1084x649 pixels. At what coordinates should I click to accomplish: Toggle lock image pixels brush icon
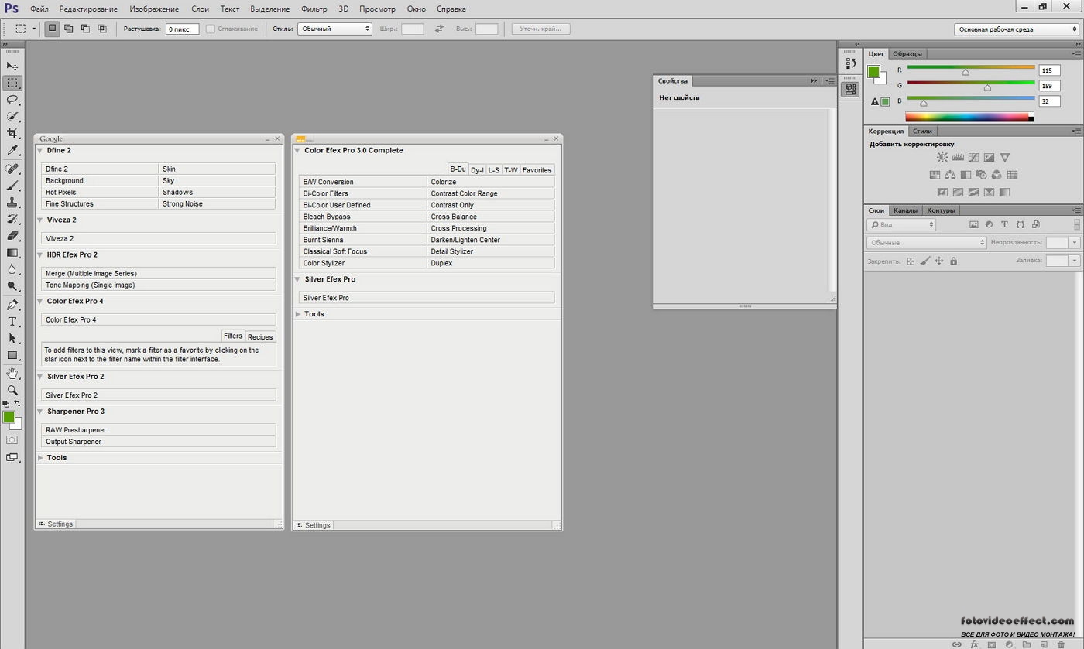[x=924, y=261]
